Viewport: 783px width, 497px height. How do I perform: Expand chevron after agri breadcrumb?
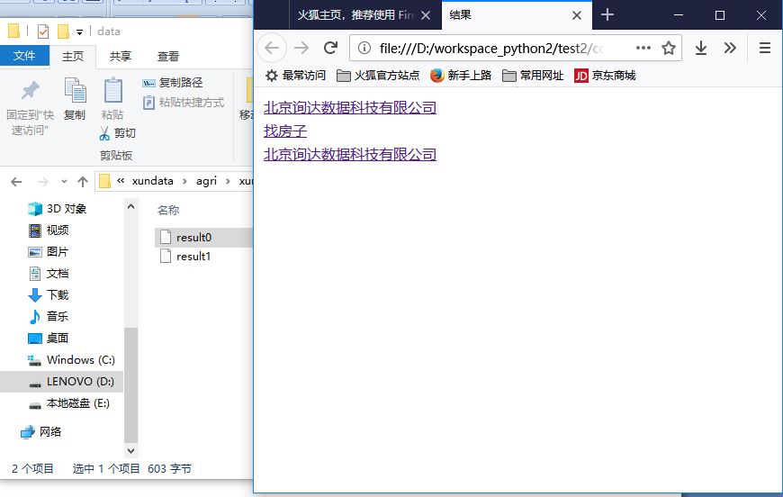point(229,181)
